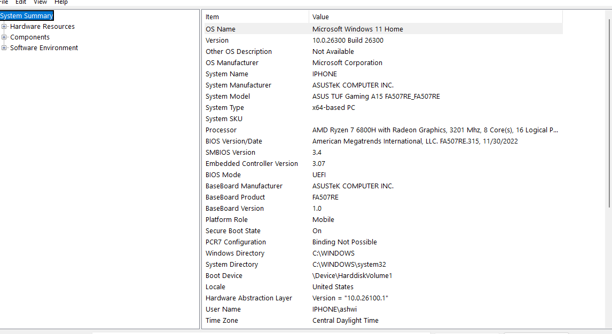Select the BaseBoard Manufacturer row label
612x334 pixels.
[244, 186]
